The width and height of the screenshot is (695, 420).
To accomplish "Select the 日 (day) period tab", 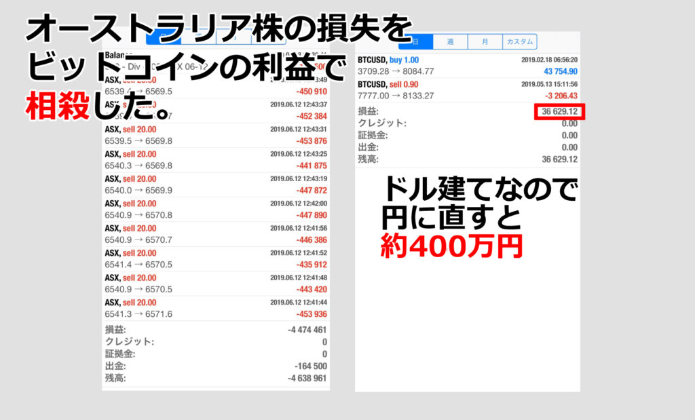I will click(415, 41).
